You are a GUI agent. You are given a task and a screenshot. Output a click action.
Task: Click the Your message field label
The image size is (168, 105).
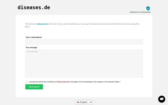[31, 48]
